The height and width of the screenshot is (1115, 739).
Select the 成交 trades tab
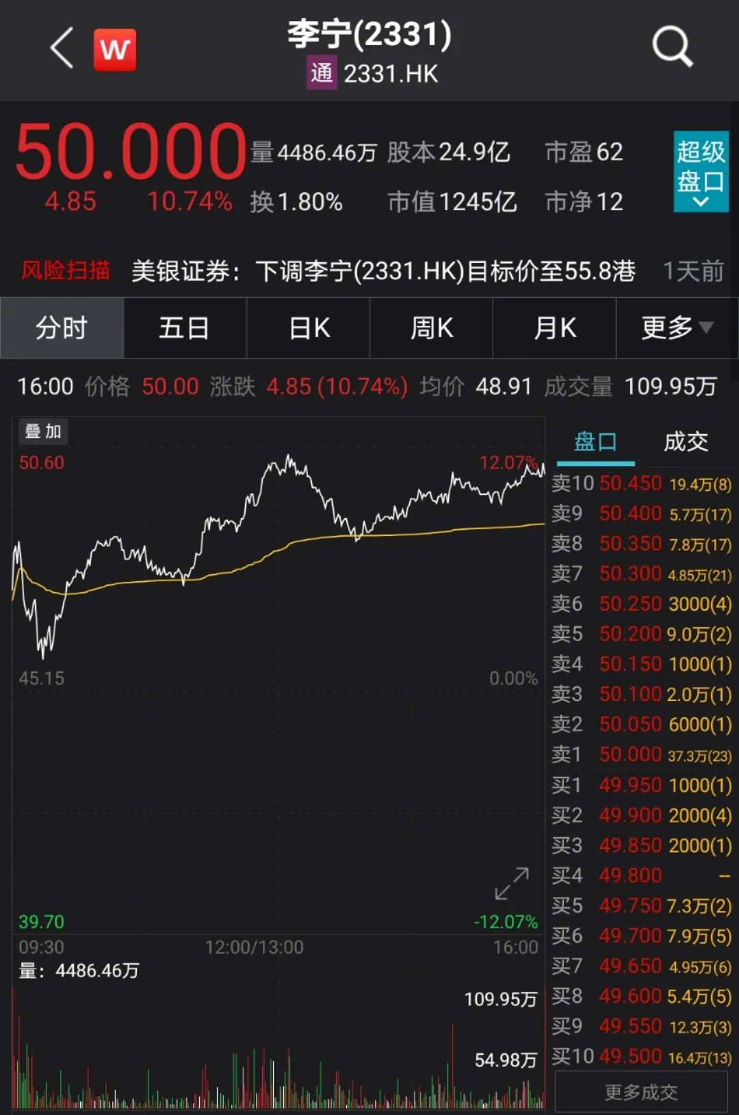(x=686, y=441)
